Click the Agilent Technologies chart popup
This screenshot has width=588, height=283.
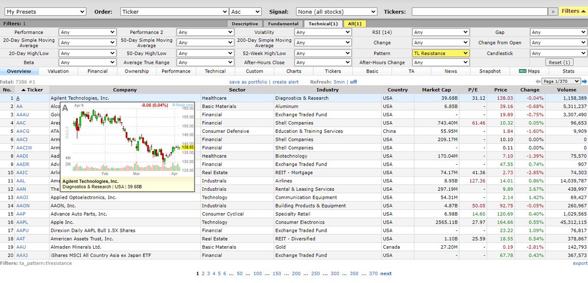coord(127,146)
